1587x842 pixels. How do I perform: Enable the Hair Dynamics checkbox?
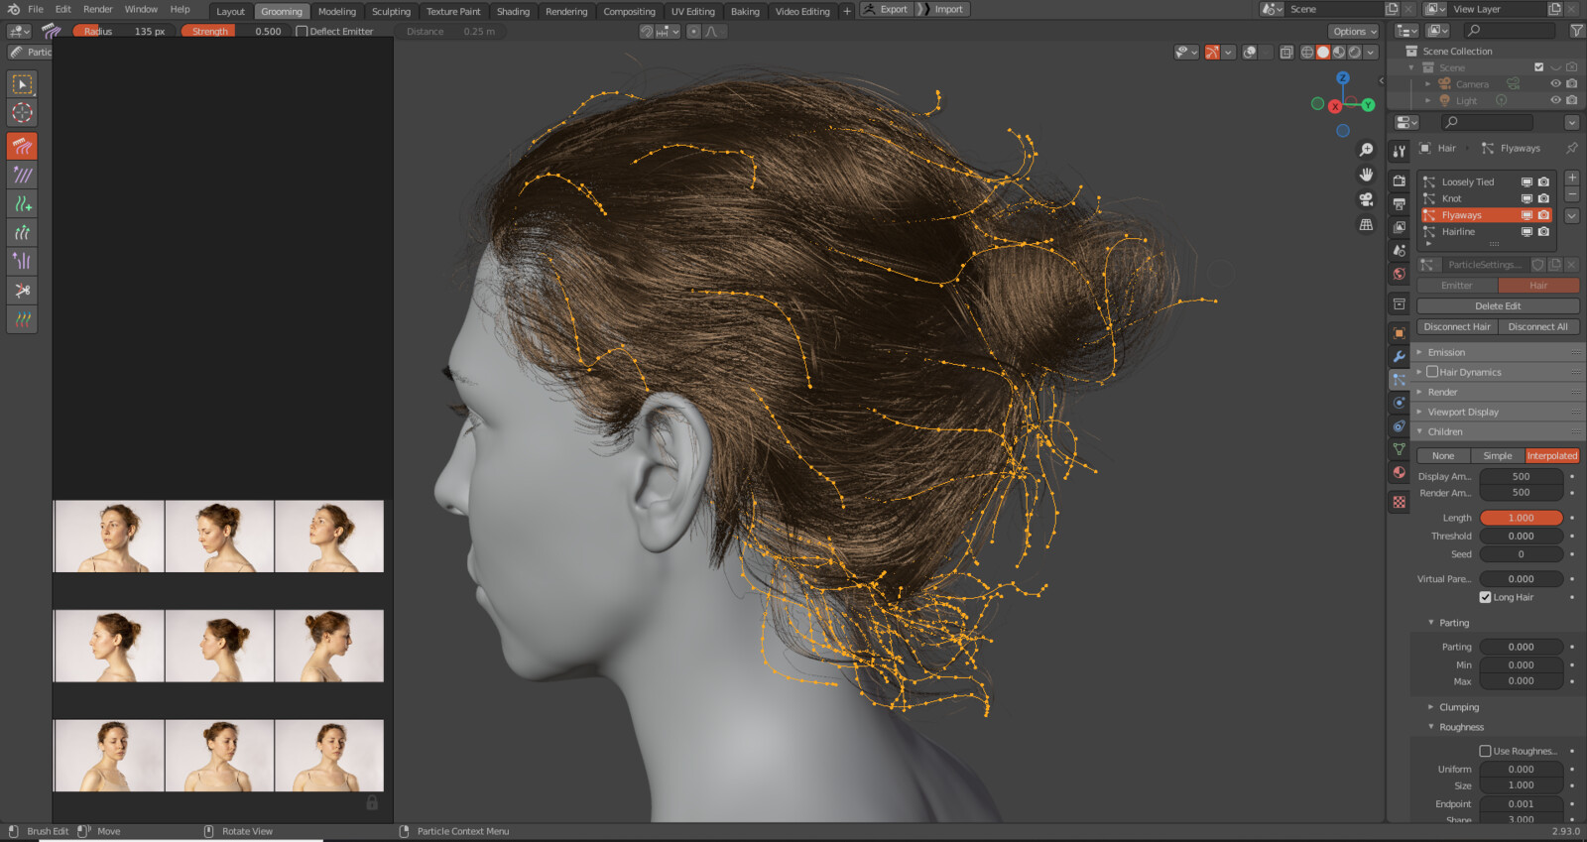[1432, 372]
